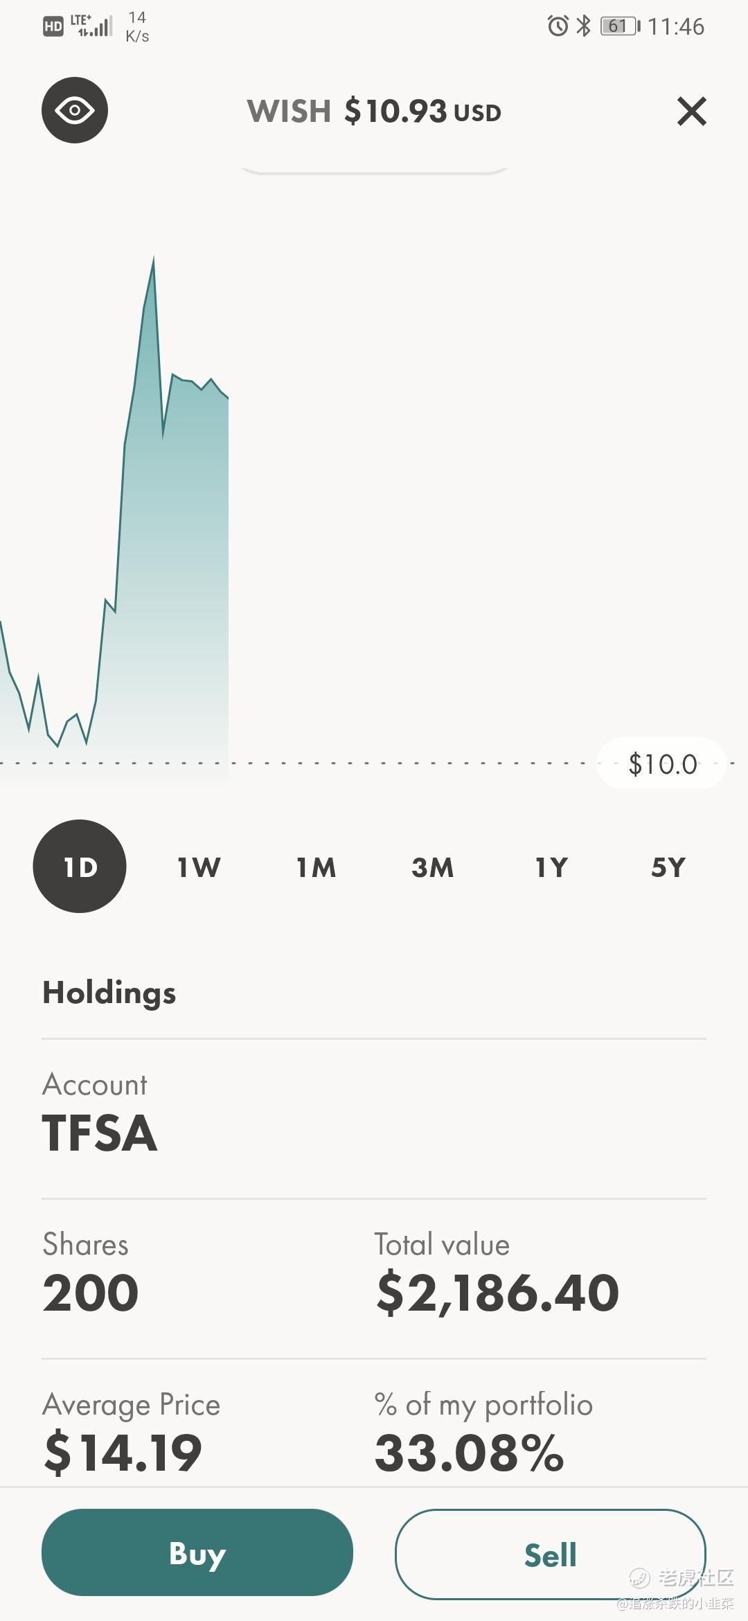Switch chart to 1M range
This screenshot has height=1621, width=748.
point(316,867)
